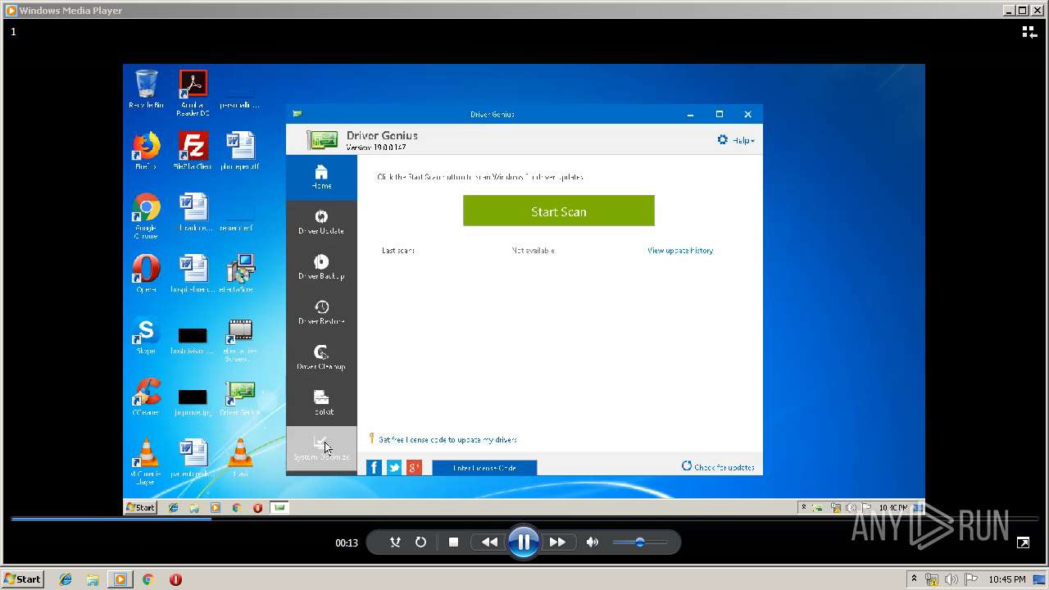Open the Home section in Driver Genius
This screenshot has height=590, width=1049.
(321, 177)
